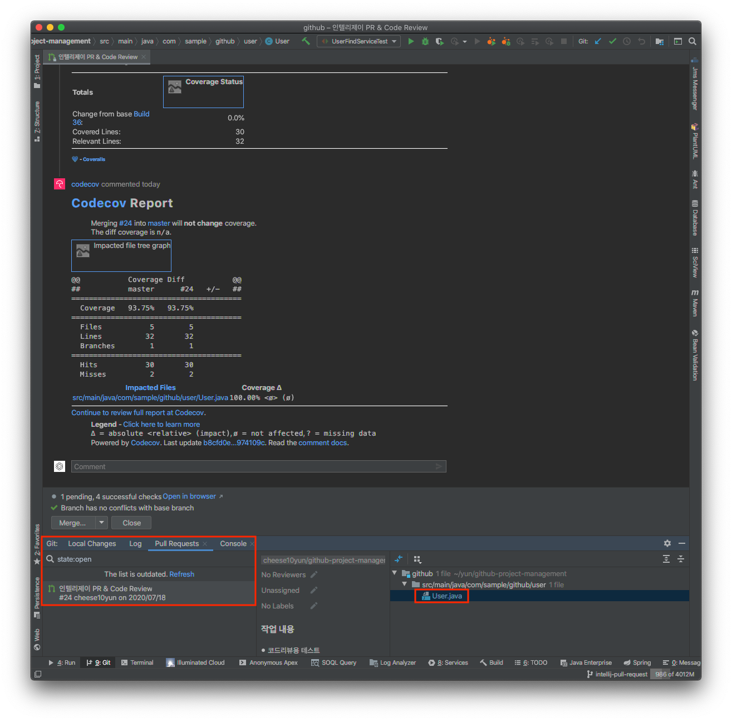Select the 인텔리제이 PR & Code Review editor tab
The width and height of the screenshot is (732, 721).
(97, 57)
